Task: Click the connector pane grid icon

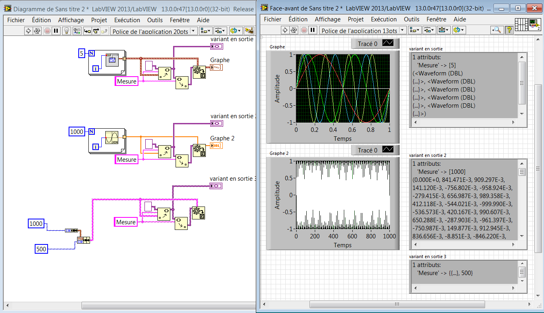Action: pos(521,25)
